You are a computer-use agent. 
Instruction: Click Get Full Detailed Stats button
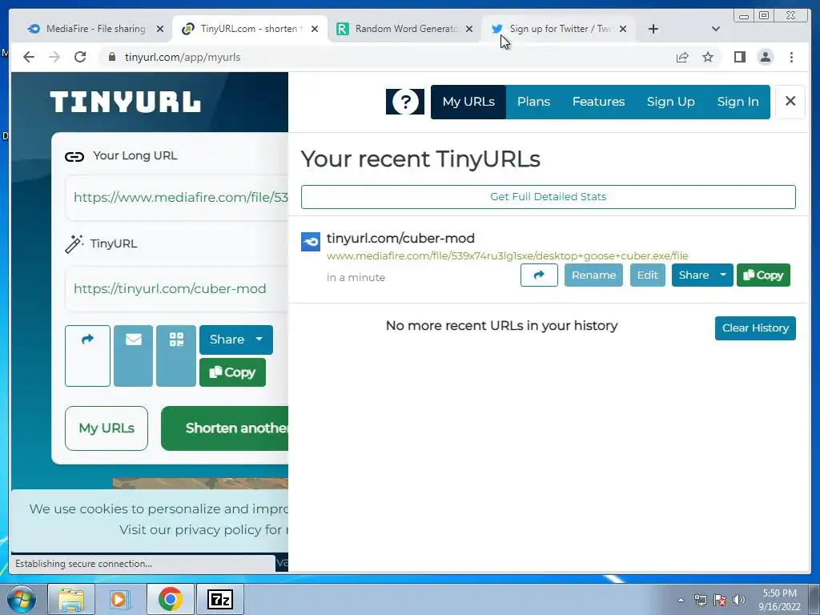(548, 197)
